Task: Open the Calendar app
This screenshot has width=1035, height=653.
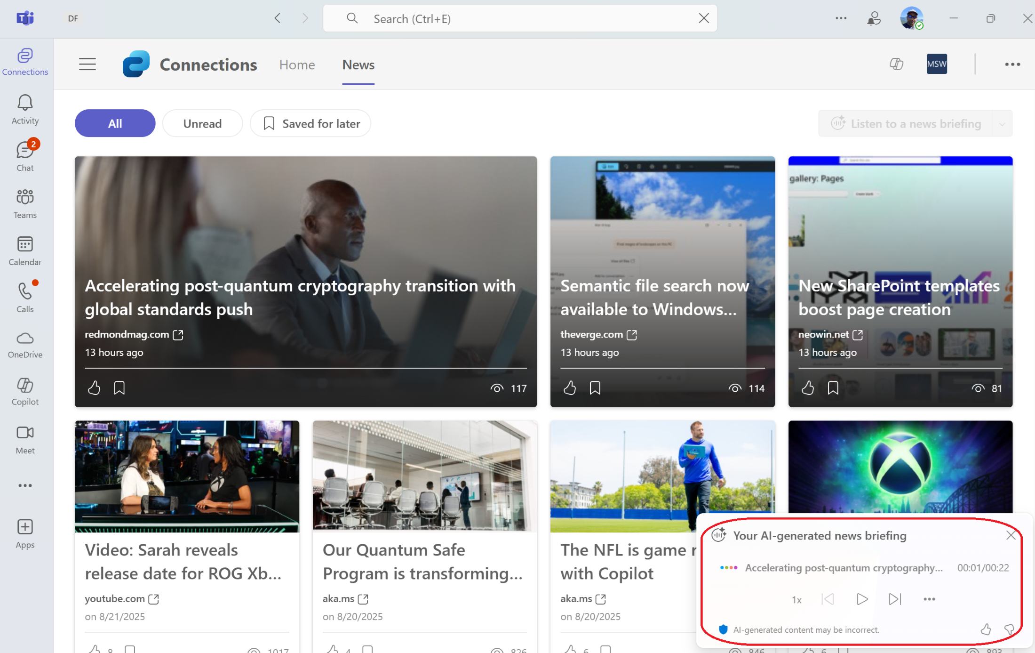Action: [x=25, y=251]
